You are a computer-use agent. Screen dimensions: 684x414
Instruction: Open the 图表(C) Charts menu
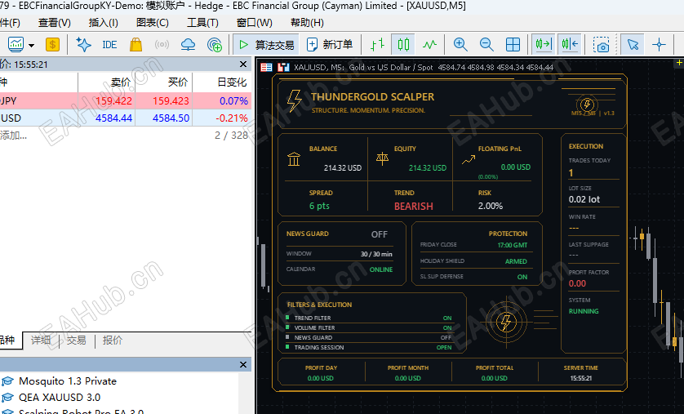click(153, 23)
